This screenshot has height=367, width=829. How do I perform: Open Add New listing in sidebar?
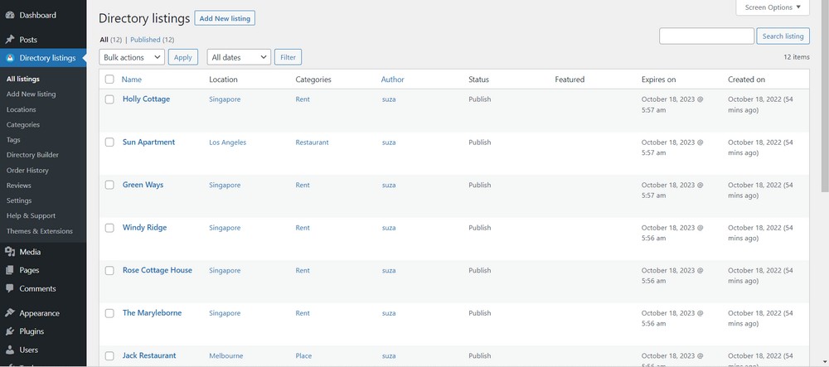click(x=31, y=94)
